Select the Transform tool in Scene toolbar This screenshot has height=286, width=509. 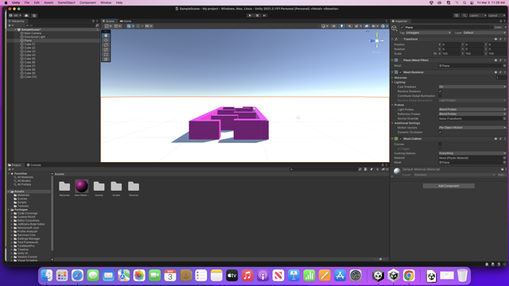pyautogui.click(x=106, y=59)
